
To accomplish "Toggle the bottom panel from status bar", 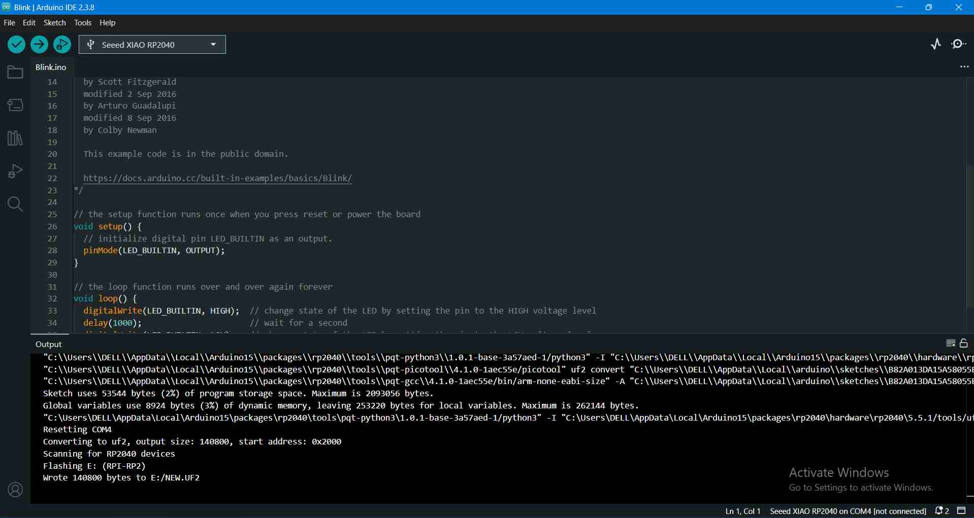I will click(962, 511).
